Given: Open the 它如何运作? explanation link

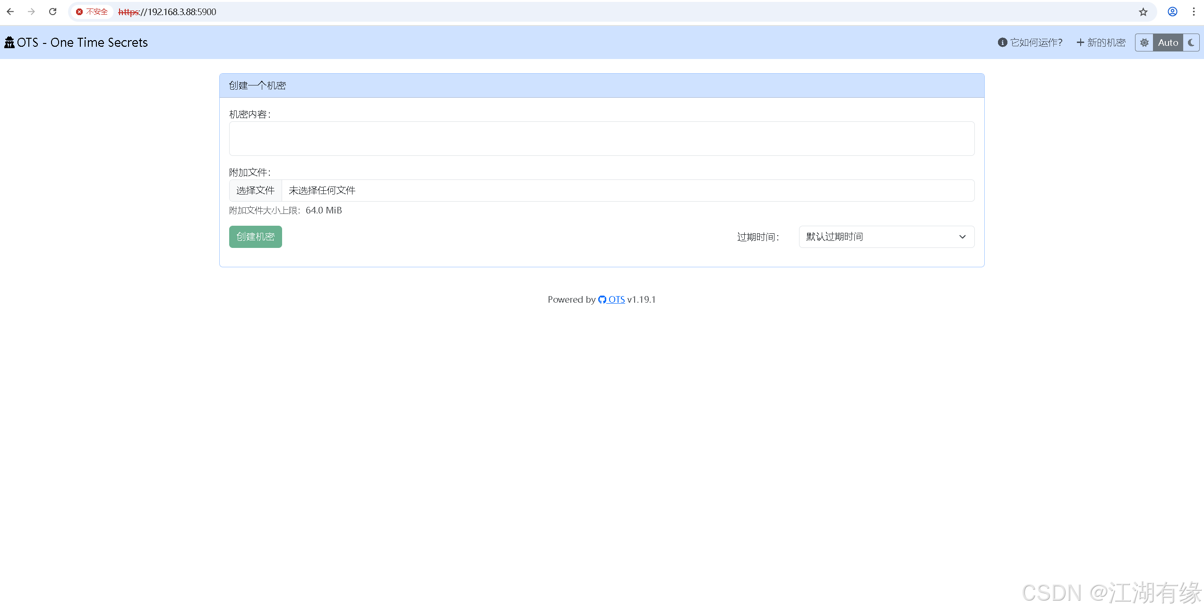Looking at the screenshot, I should 1030,42.
